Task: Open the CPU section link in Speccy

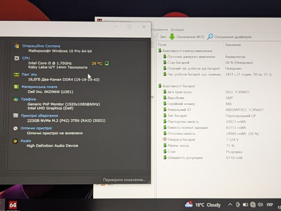Action: tap(26, 58)
